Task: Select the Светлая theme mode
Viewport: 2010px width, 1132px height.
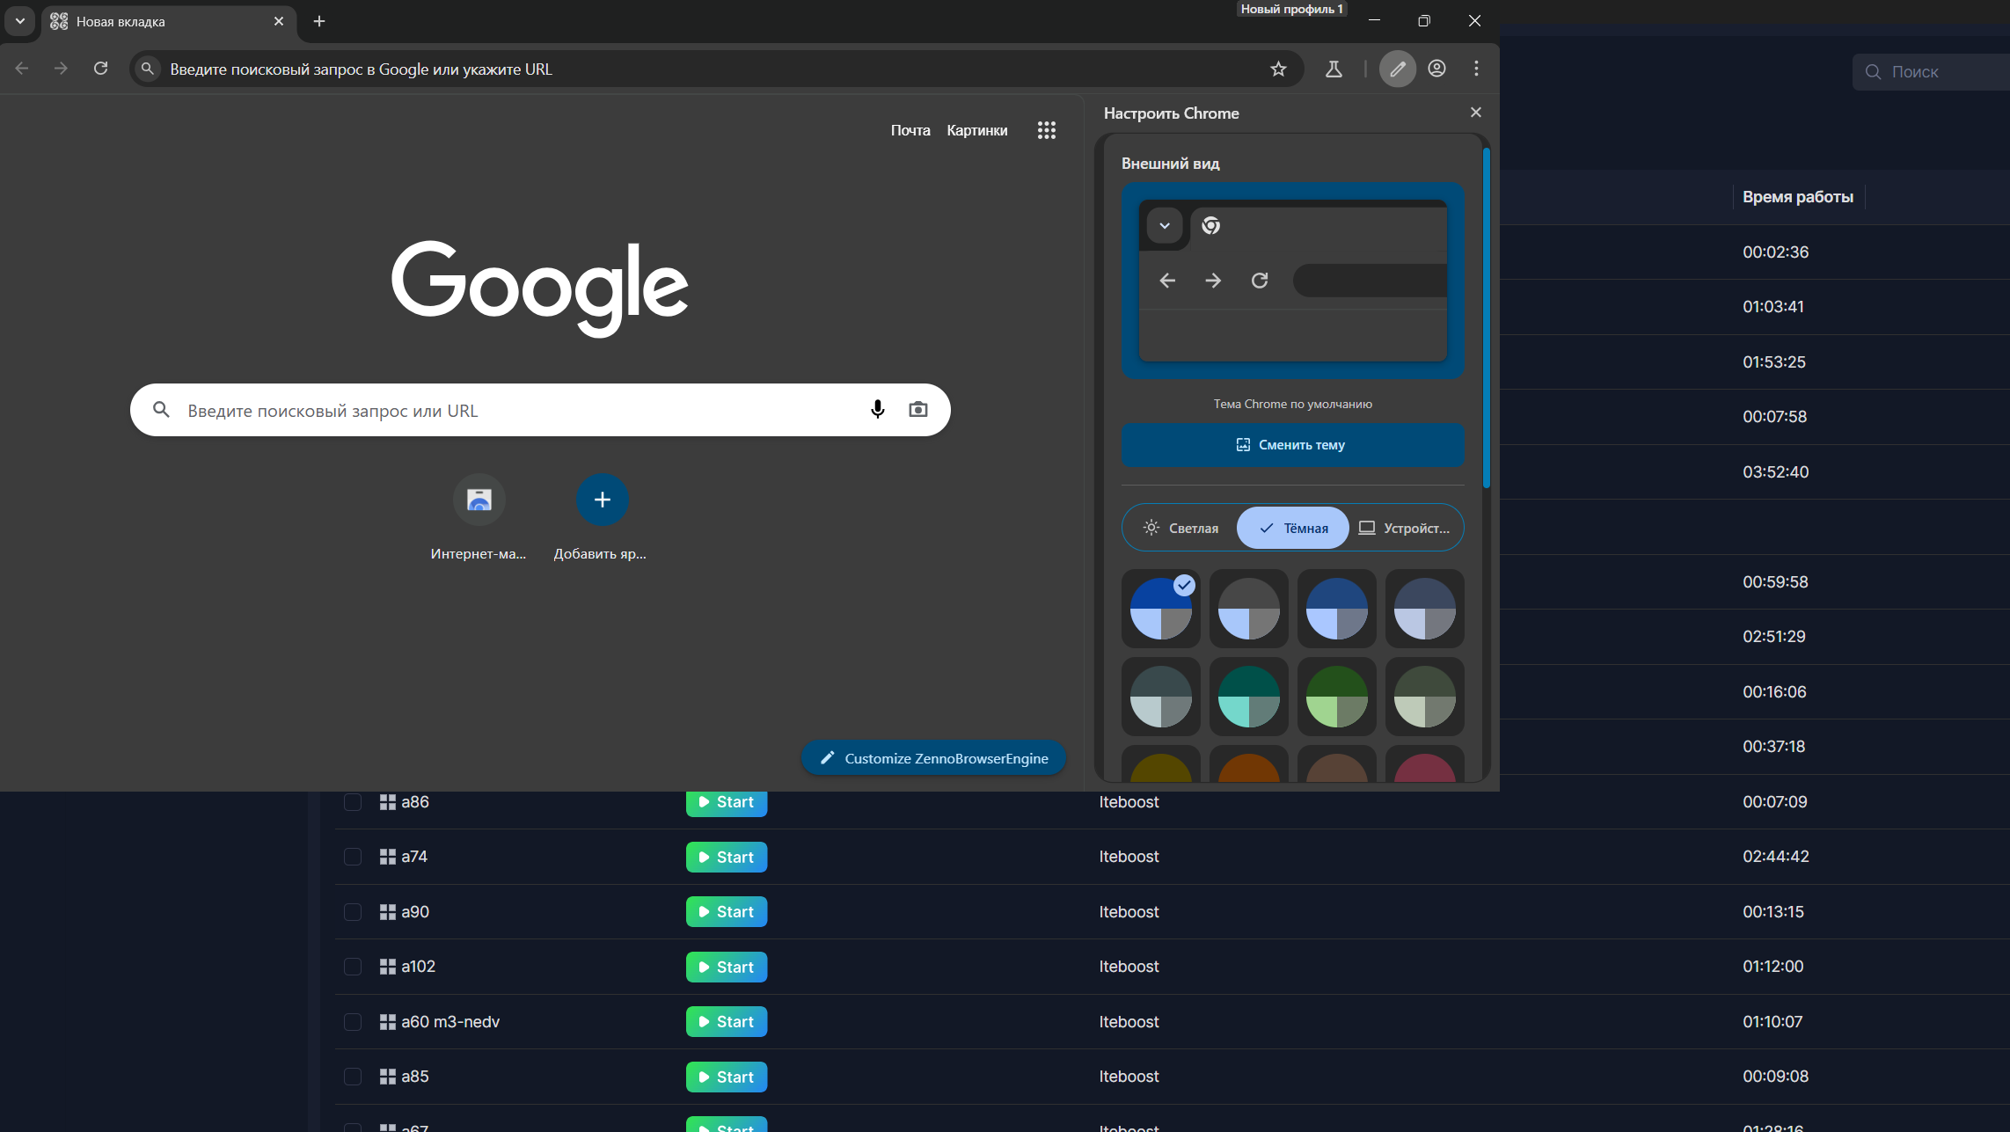Action: click(1180, 528)
